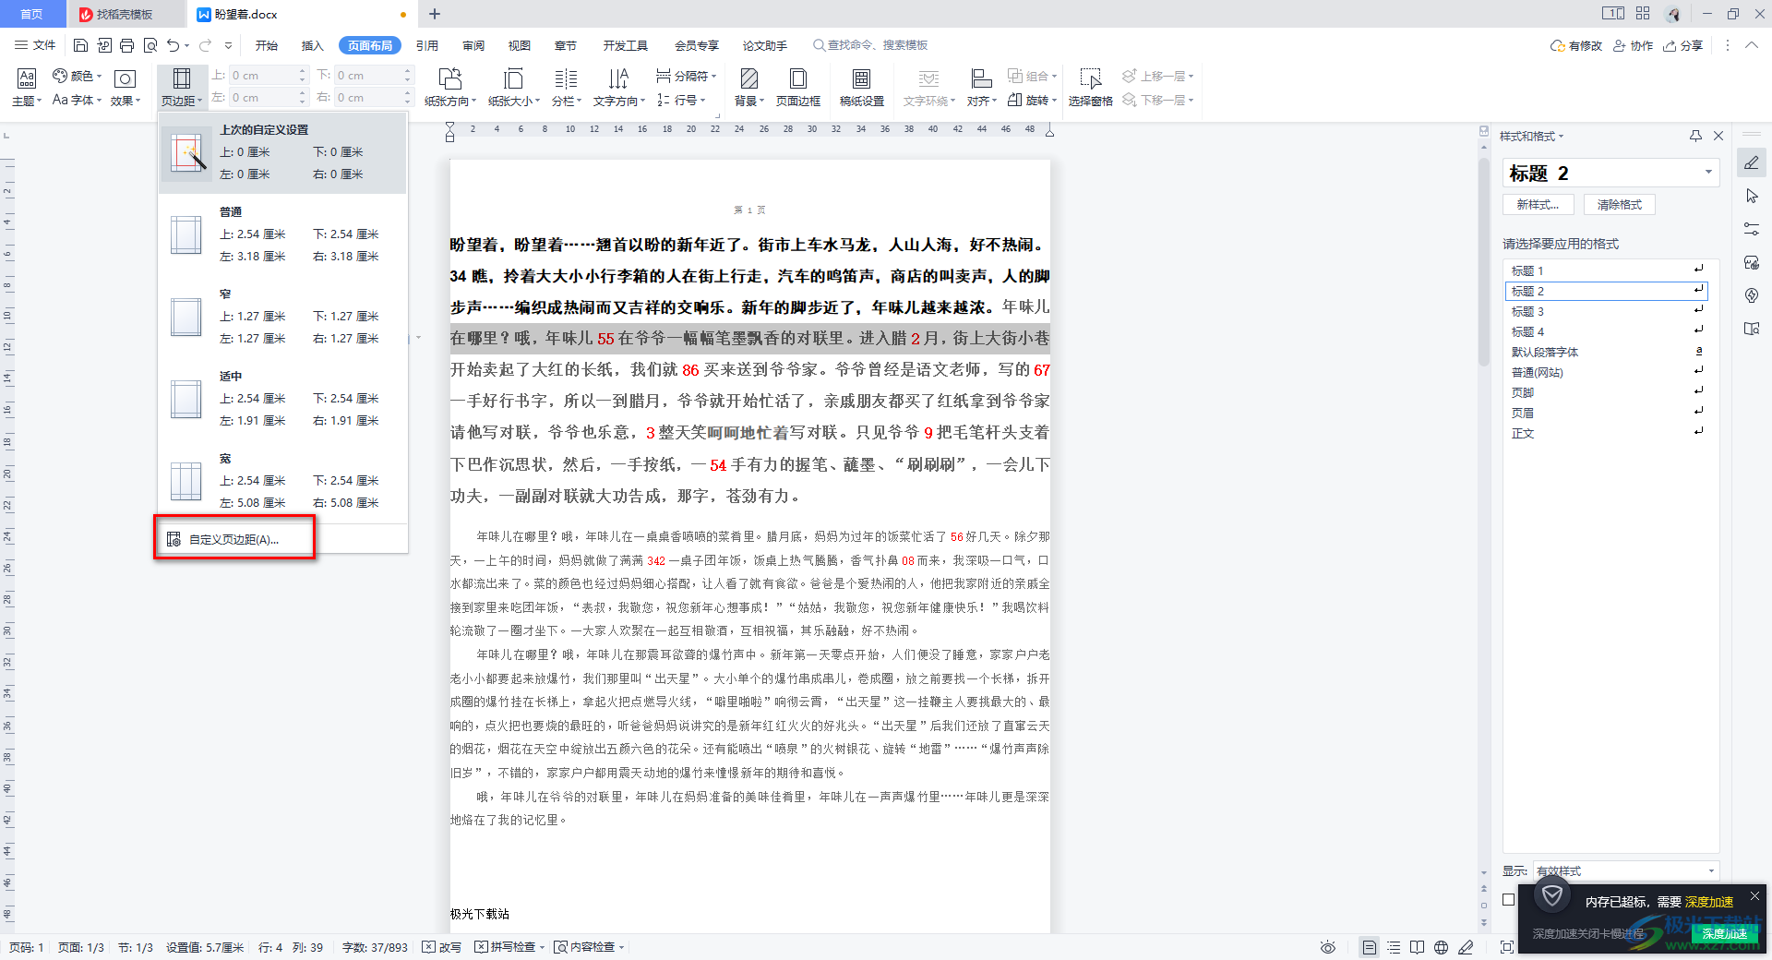Click the Redo arrow icon
Viewport: 1772px width, 960px height.
(x=205, y=45)
